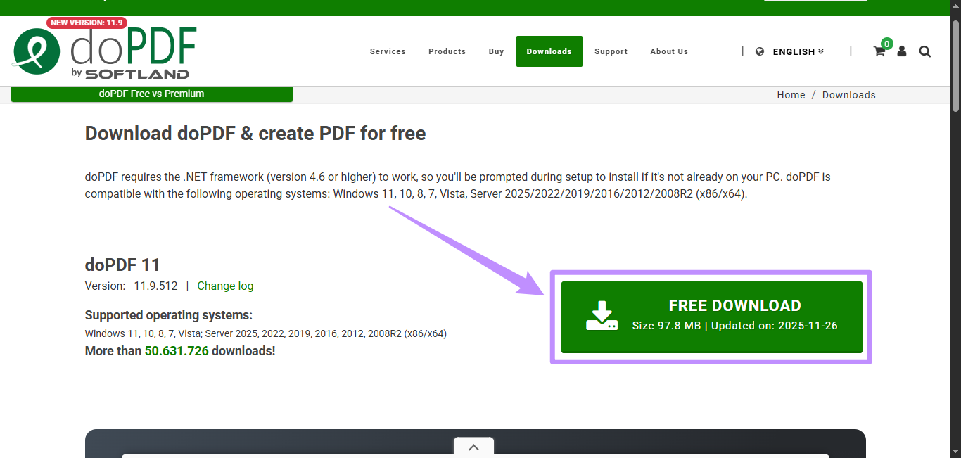961x458 pixels.
Task: Open the Change log link
Action: pos(225,286)
